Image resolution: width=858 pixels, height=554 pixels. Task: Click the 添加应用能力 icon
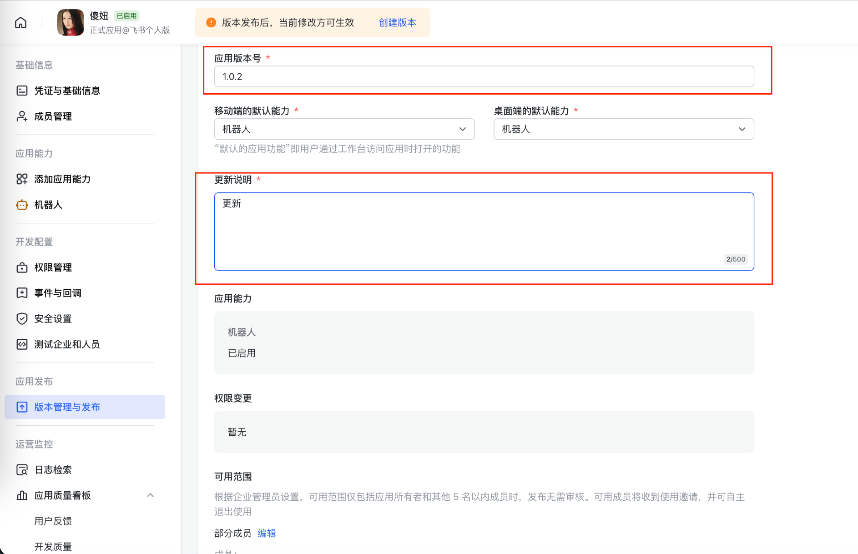point(22,179)
